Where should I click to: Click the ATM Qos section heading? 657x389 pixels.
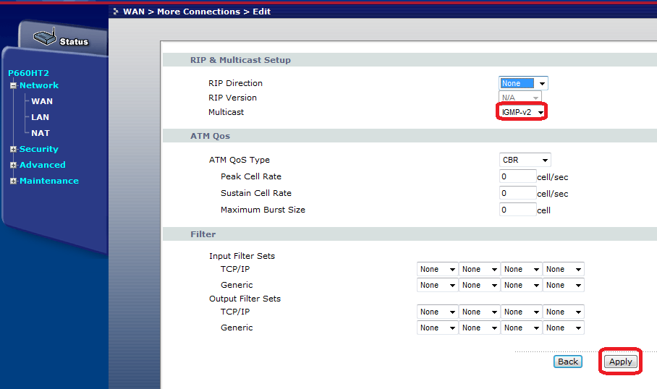(x=210, y=136)
